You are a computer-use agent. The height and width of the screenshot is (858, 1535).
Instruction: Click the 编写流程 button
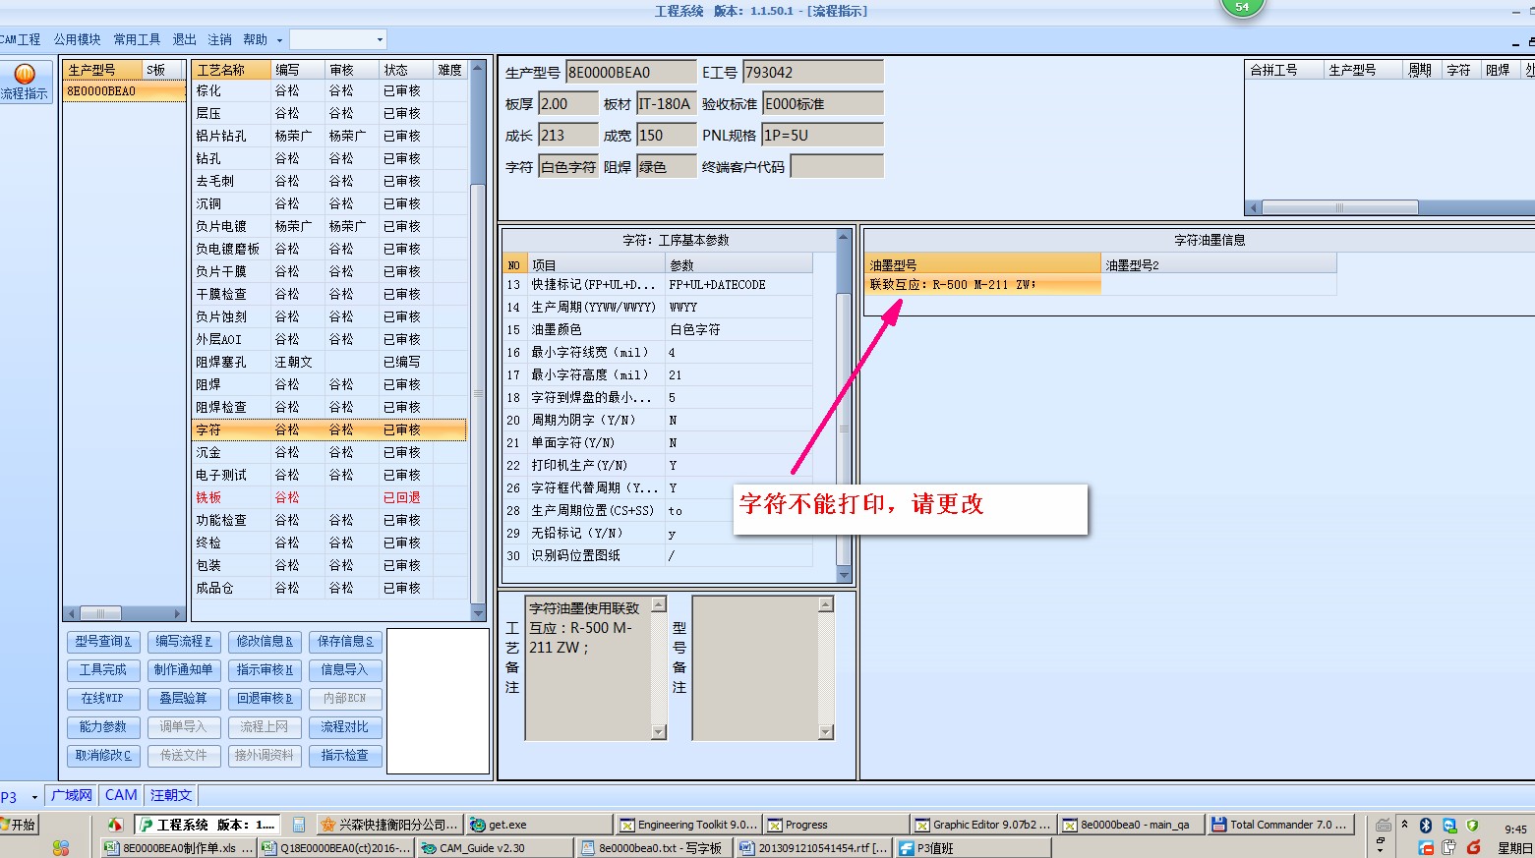pos(184,642)
